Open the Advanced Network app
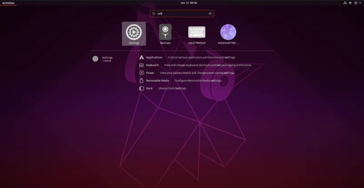 [x=228, y=34]
